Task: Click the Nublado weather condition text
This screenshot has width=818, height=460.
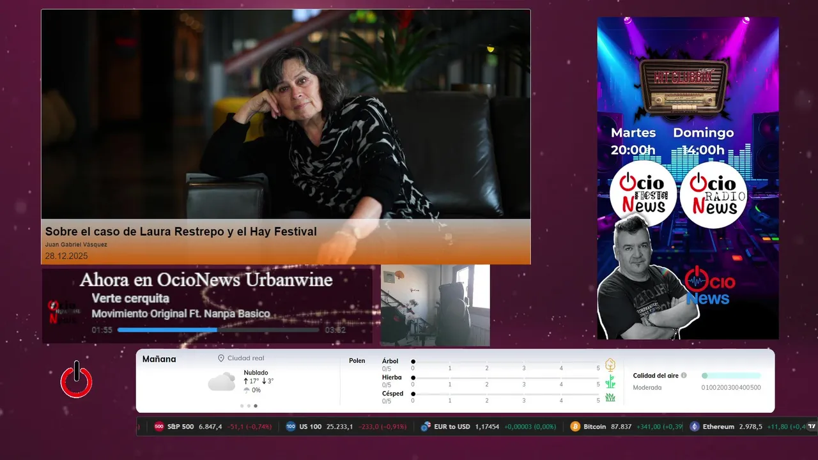Action: coord(256,372)
